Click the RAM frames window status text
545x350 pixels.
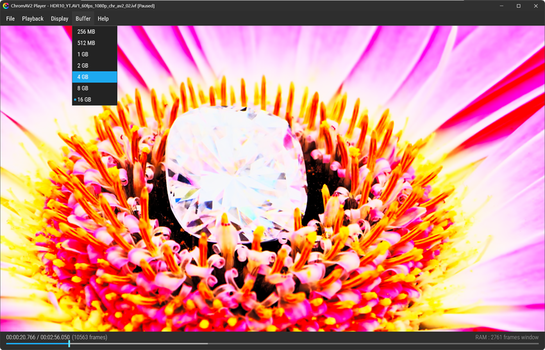tap(507, 337)
